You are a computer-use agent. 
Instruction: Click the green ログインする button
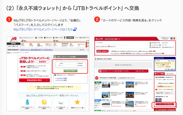click(x=70, y=71)
